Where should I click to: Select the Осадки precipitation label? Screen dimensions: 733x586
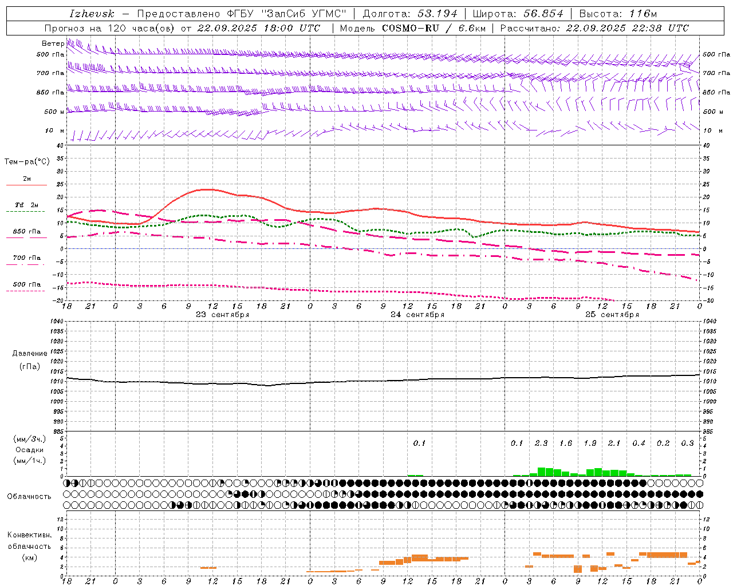pos(30,450)
